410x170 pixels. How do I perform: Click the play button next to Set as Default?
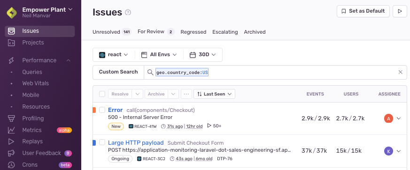[x=400, y=11]
